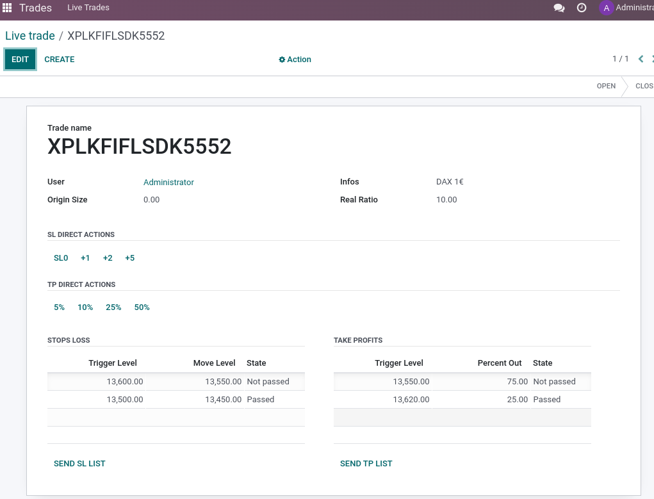Image resolution: width=654 pixels, height=499 pixels.
Task: Click the DAX 1€ infos value
Action: [x=450, y=181]
